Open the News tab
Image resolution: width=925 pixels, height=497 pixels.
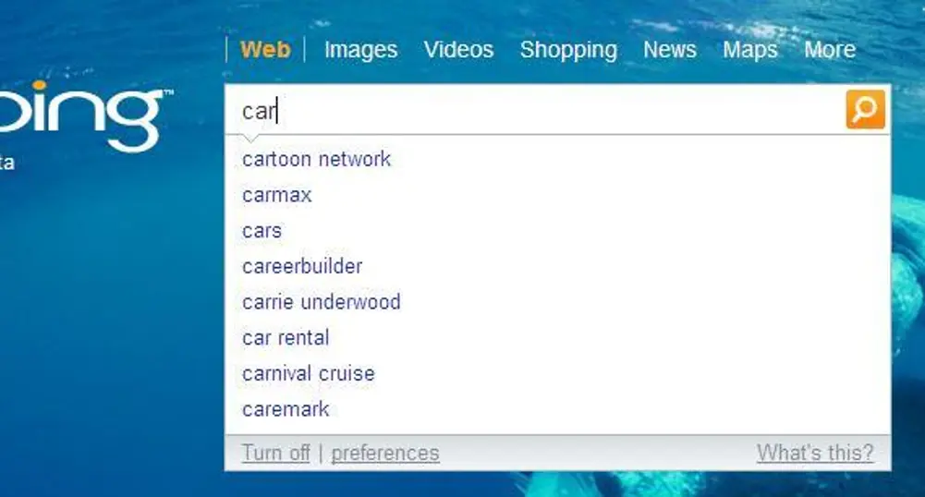coord(670,50)
